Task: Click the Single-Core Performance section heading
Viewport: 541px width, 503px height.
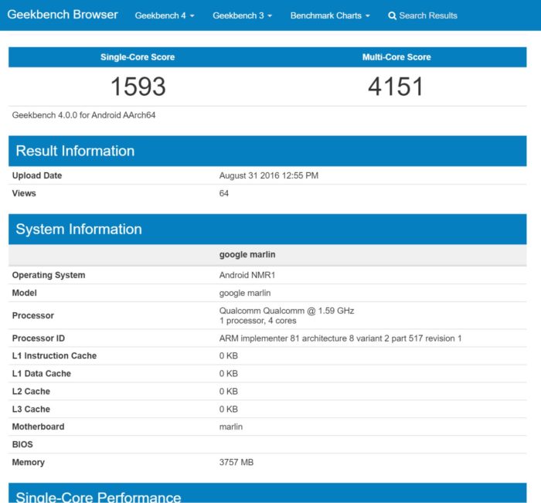Action: (x=98, y=497)
